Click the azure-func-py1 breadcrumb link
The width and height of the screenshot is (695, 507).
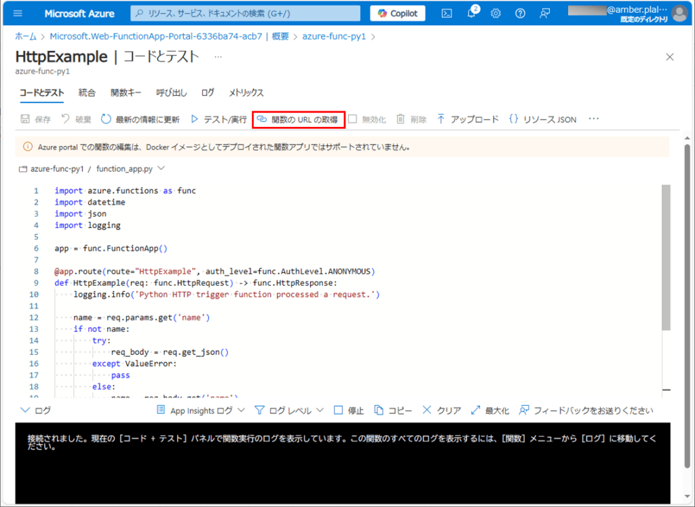point(333,37)
